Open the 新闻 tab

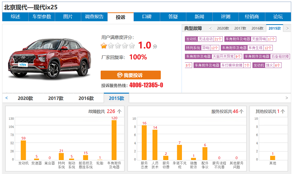[x=199, y=17]
